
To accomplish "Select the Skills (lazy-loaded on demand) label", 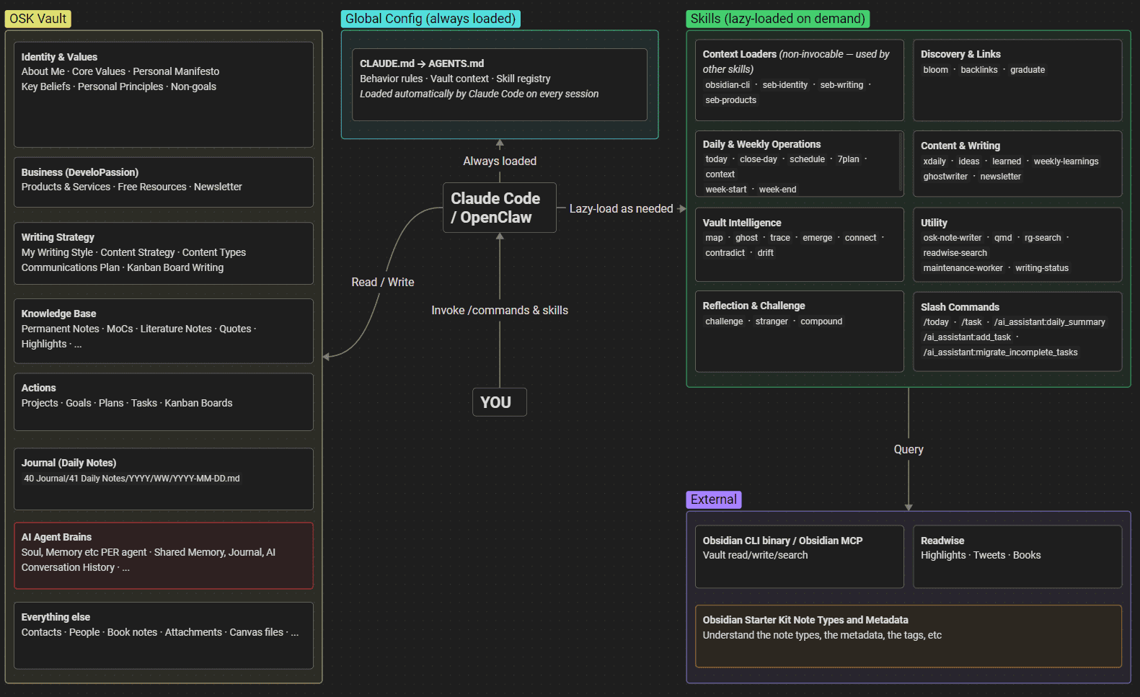I will tap(778, 19).
